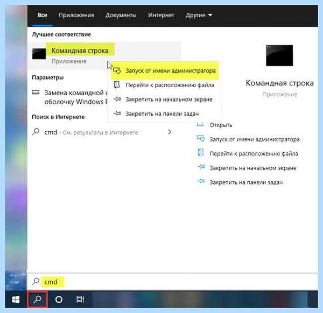
Task: Click file location icon in context menu
Action: [x=117, y=85]
